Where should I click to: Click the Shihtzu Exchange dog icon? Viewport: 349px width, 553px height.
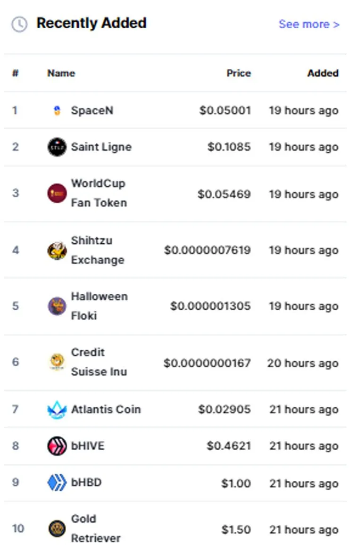tap(57, 251)
